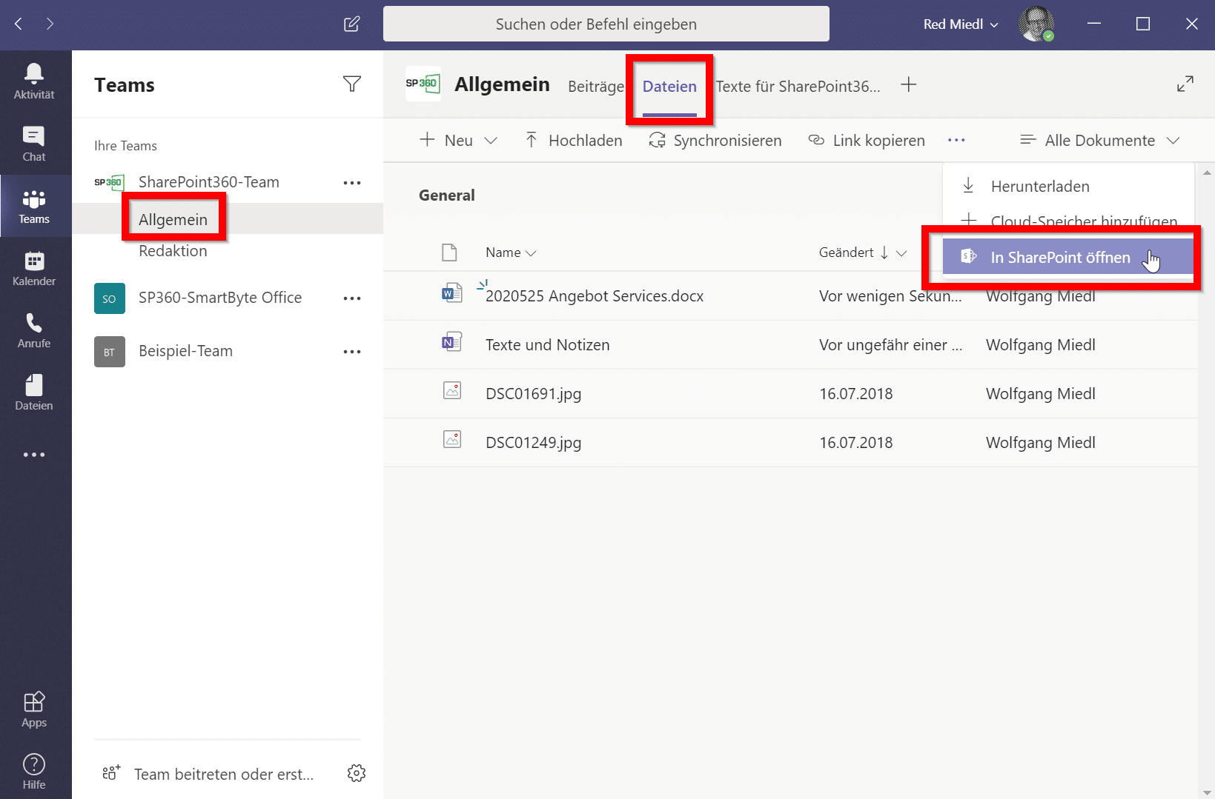
Task: Open Dateien in the left rail
Action: (34, 393)
